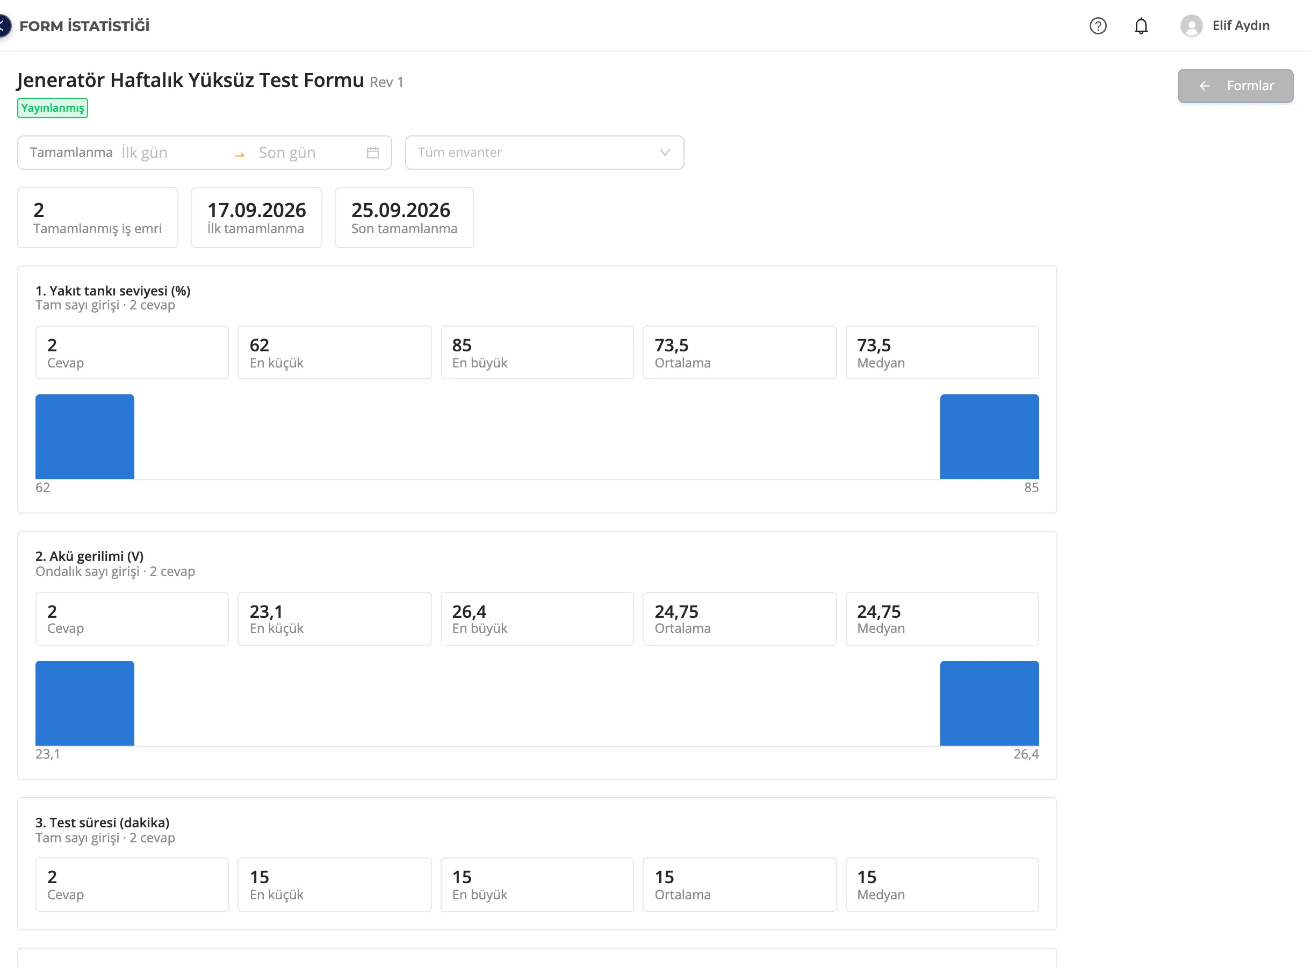This screenshot has height=967, width=1311.
Task: Click the 85 En büyük stat card
Action: [537, 352]
